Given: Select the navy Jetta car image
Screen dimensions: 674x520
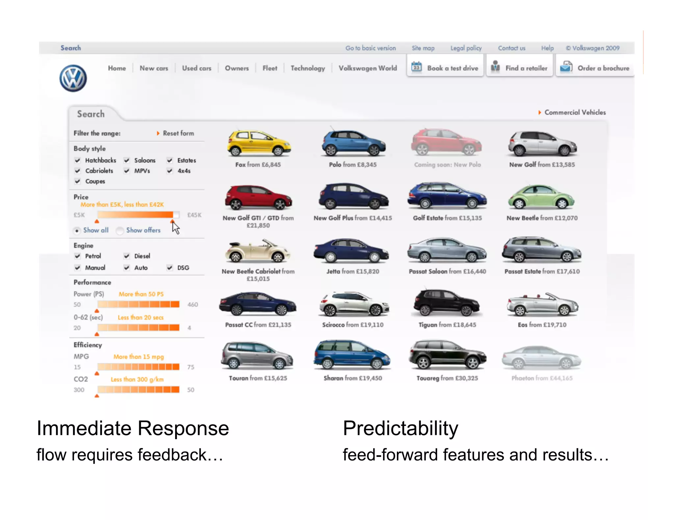Looking at the screenshot, I should [x=351, y=250].
